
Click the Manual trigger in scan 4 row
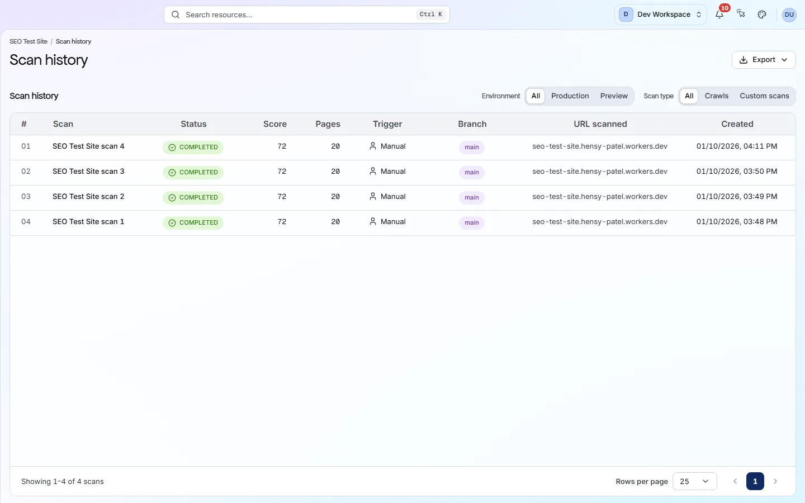[x=387, y=146]
